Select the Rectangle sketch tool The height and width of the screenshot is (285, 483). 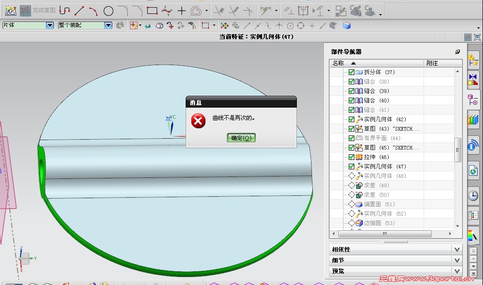tap(152, 11)
